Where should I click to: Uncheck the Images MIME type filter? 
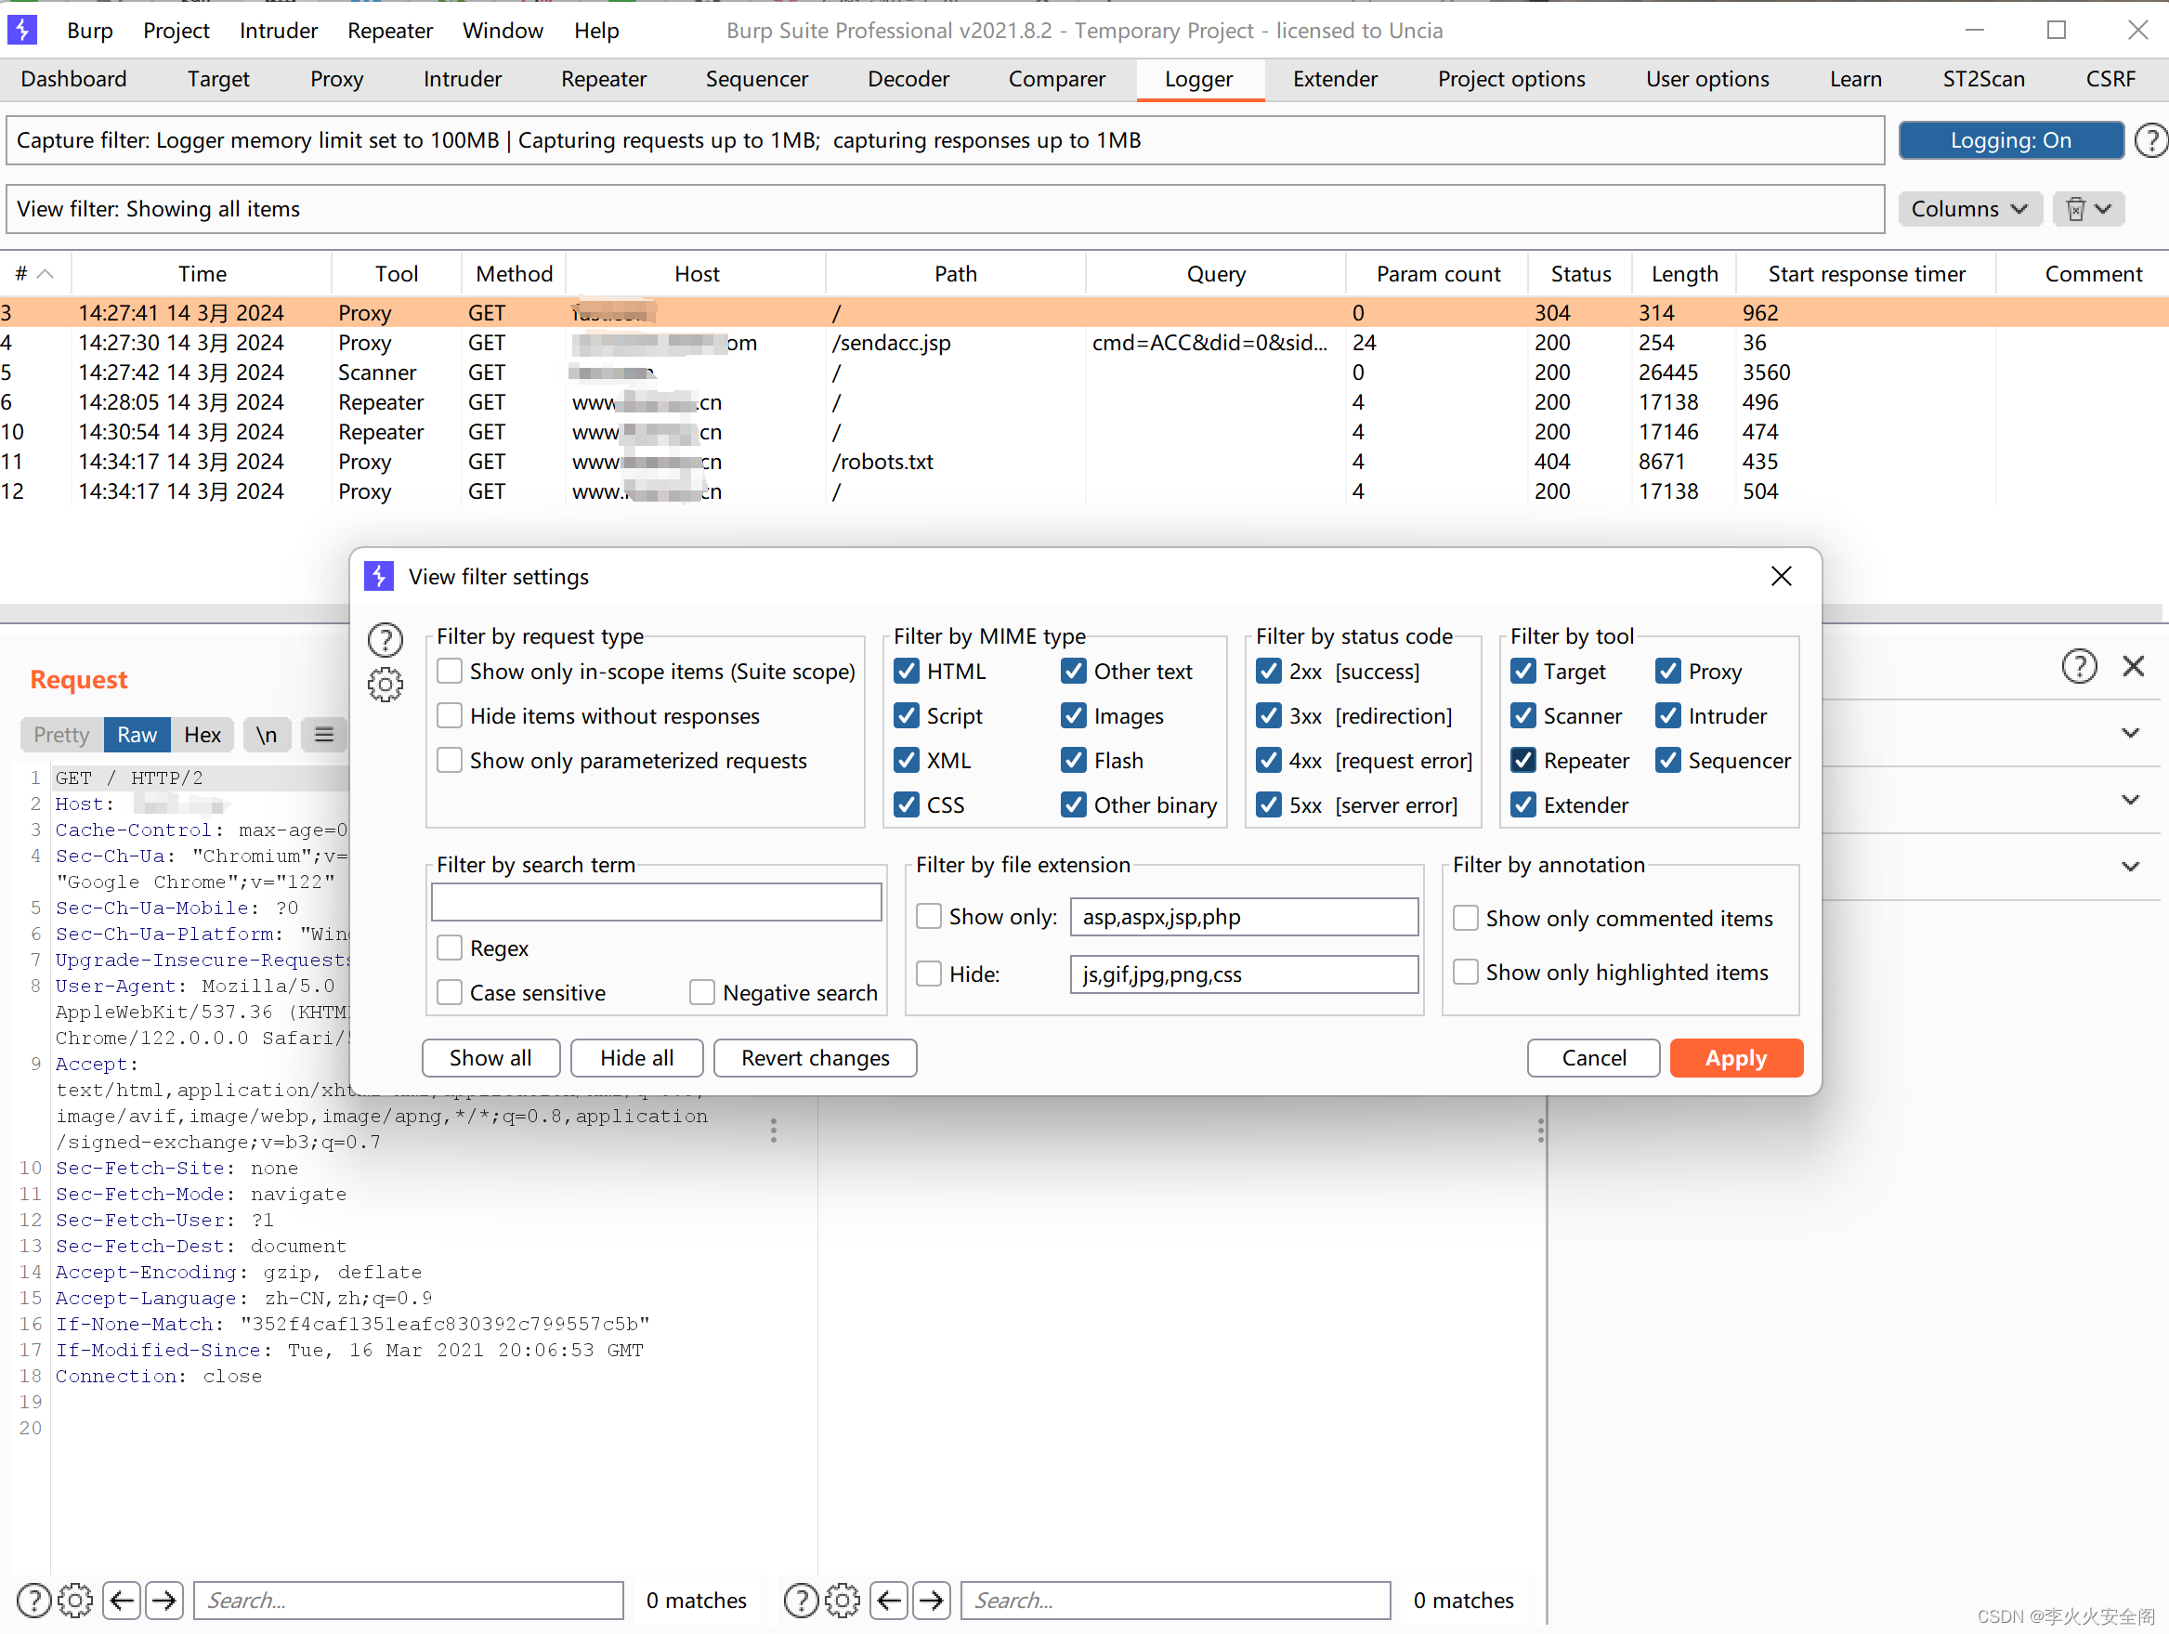[1074, 716]
